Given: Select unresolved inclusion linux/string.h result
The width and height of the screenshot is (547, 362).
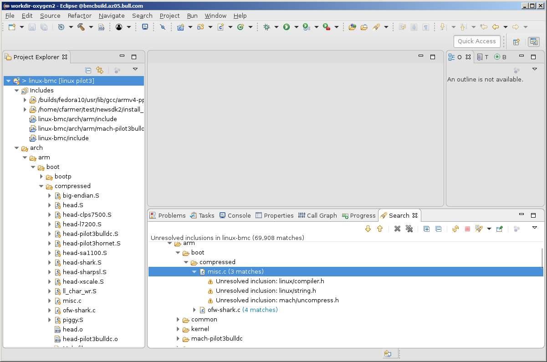Looking at the screenshot, I should pyautogui.click(x=266, y=291).
